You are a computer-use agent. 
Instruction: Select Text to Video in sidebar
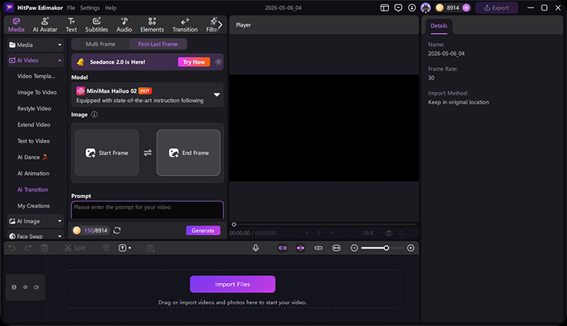[x=33, y=141]
